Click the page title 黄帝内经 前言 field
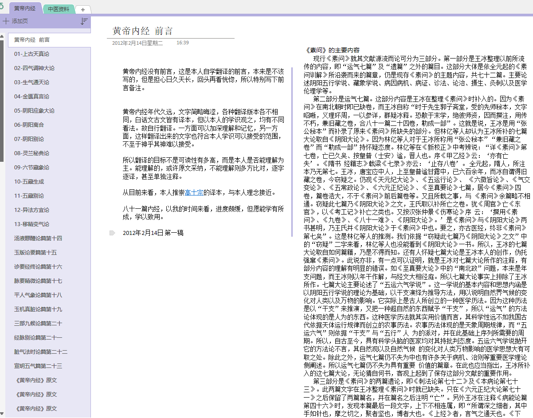 pyautogui.click(x=142, y=31)
